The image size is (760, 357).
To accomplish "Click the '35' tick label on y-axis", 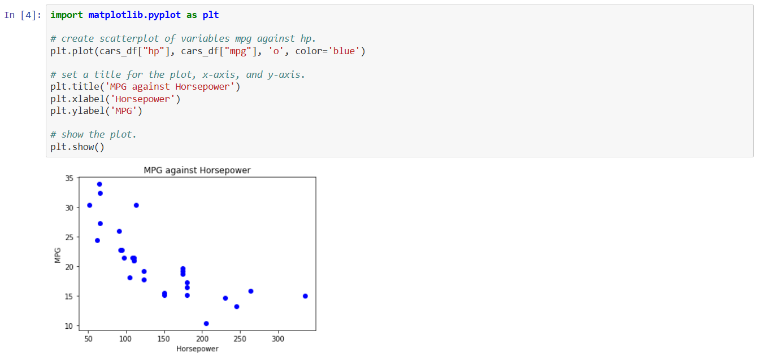I will 70,178.
